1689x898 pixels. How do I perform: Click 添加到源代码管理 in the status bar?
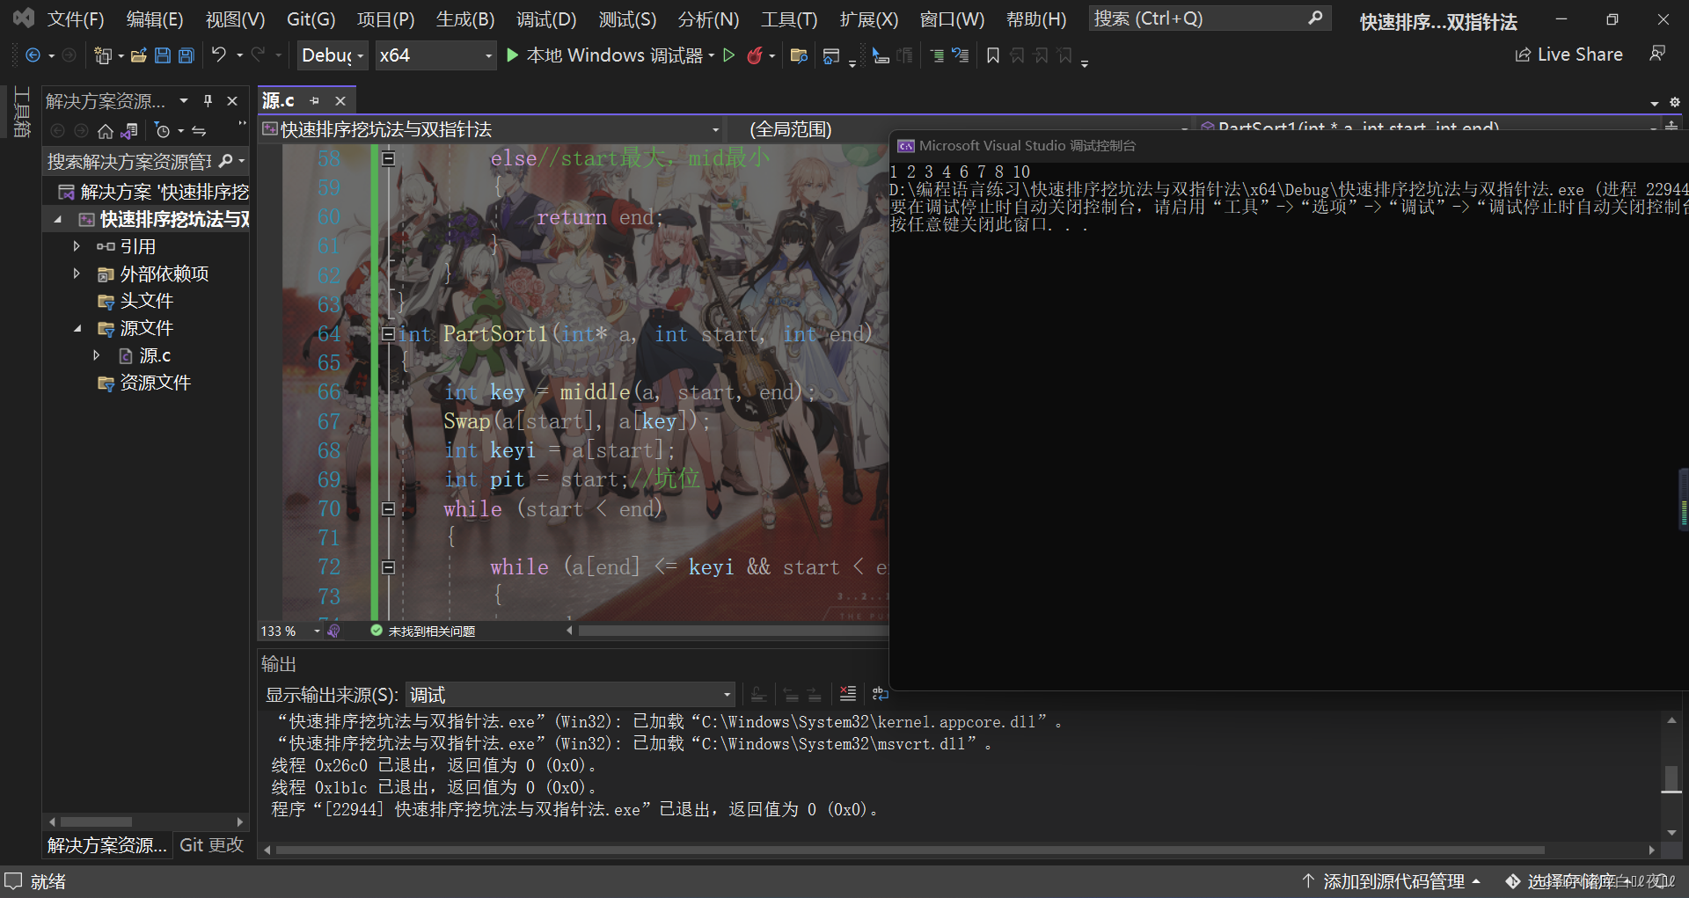(1391, 880)
